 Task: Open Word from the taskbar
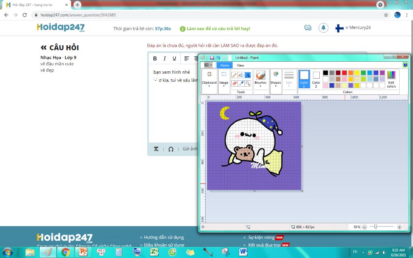tap(243, 252)
